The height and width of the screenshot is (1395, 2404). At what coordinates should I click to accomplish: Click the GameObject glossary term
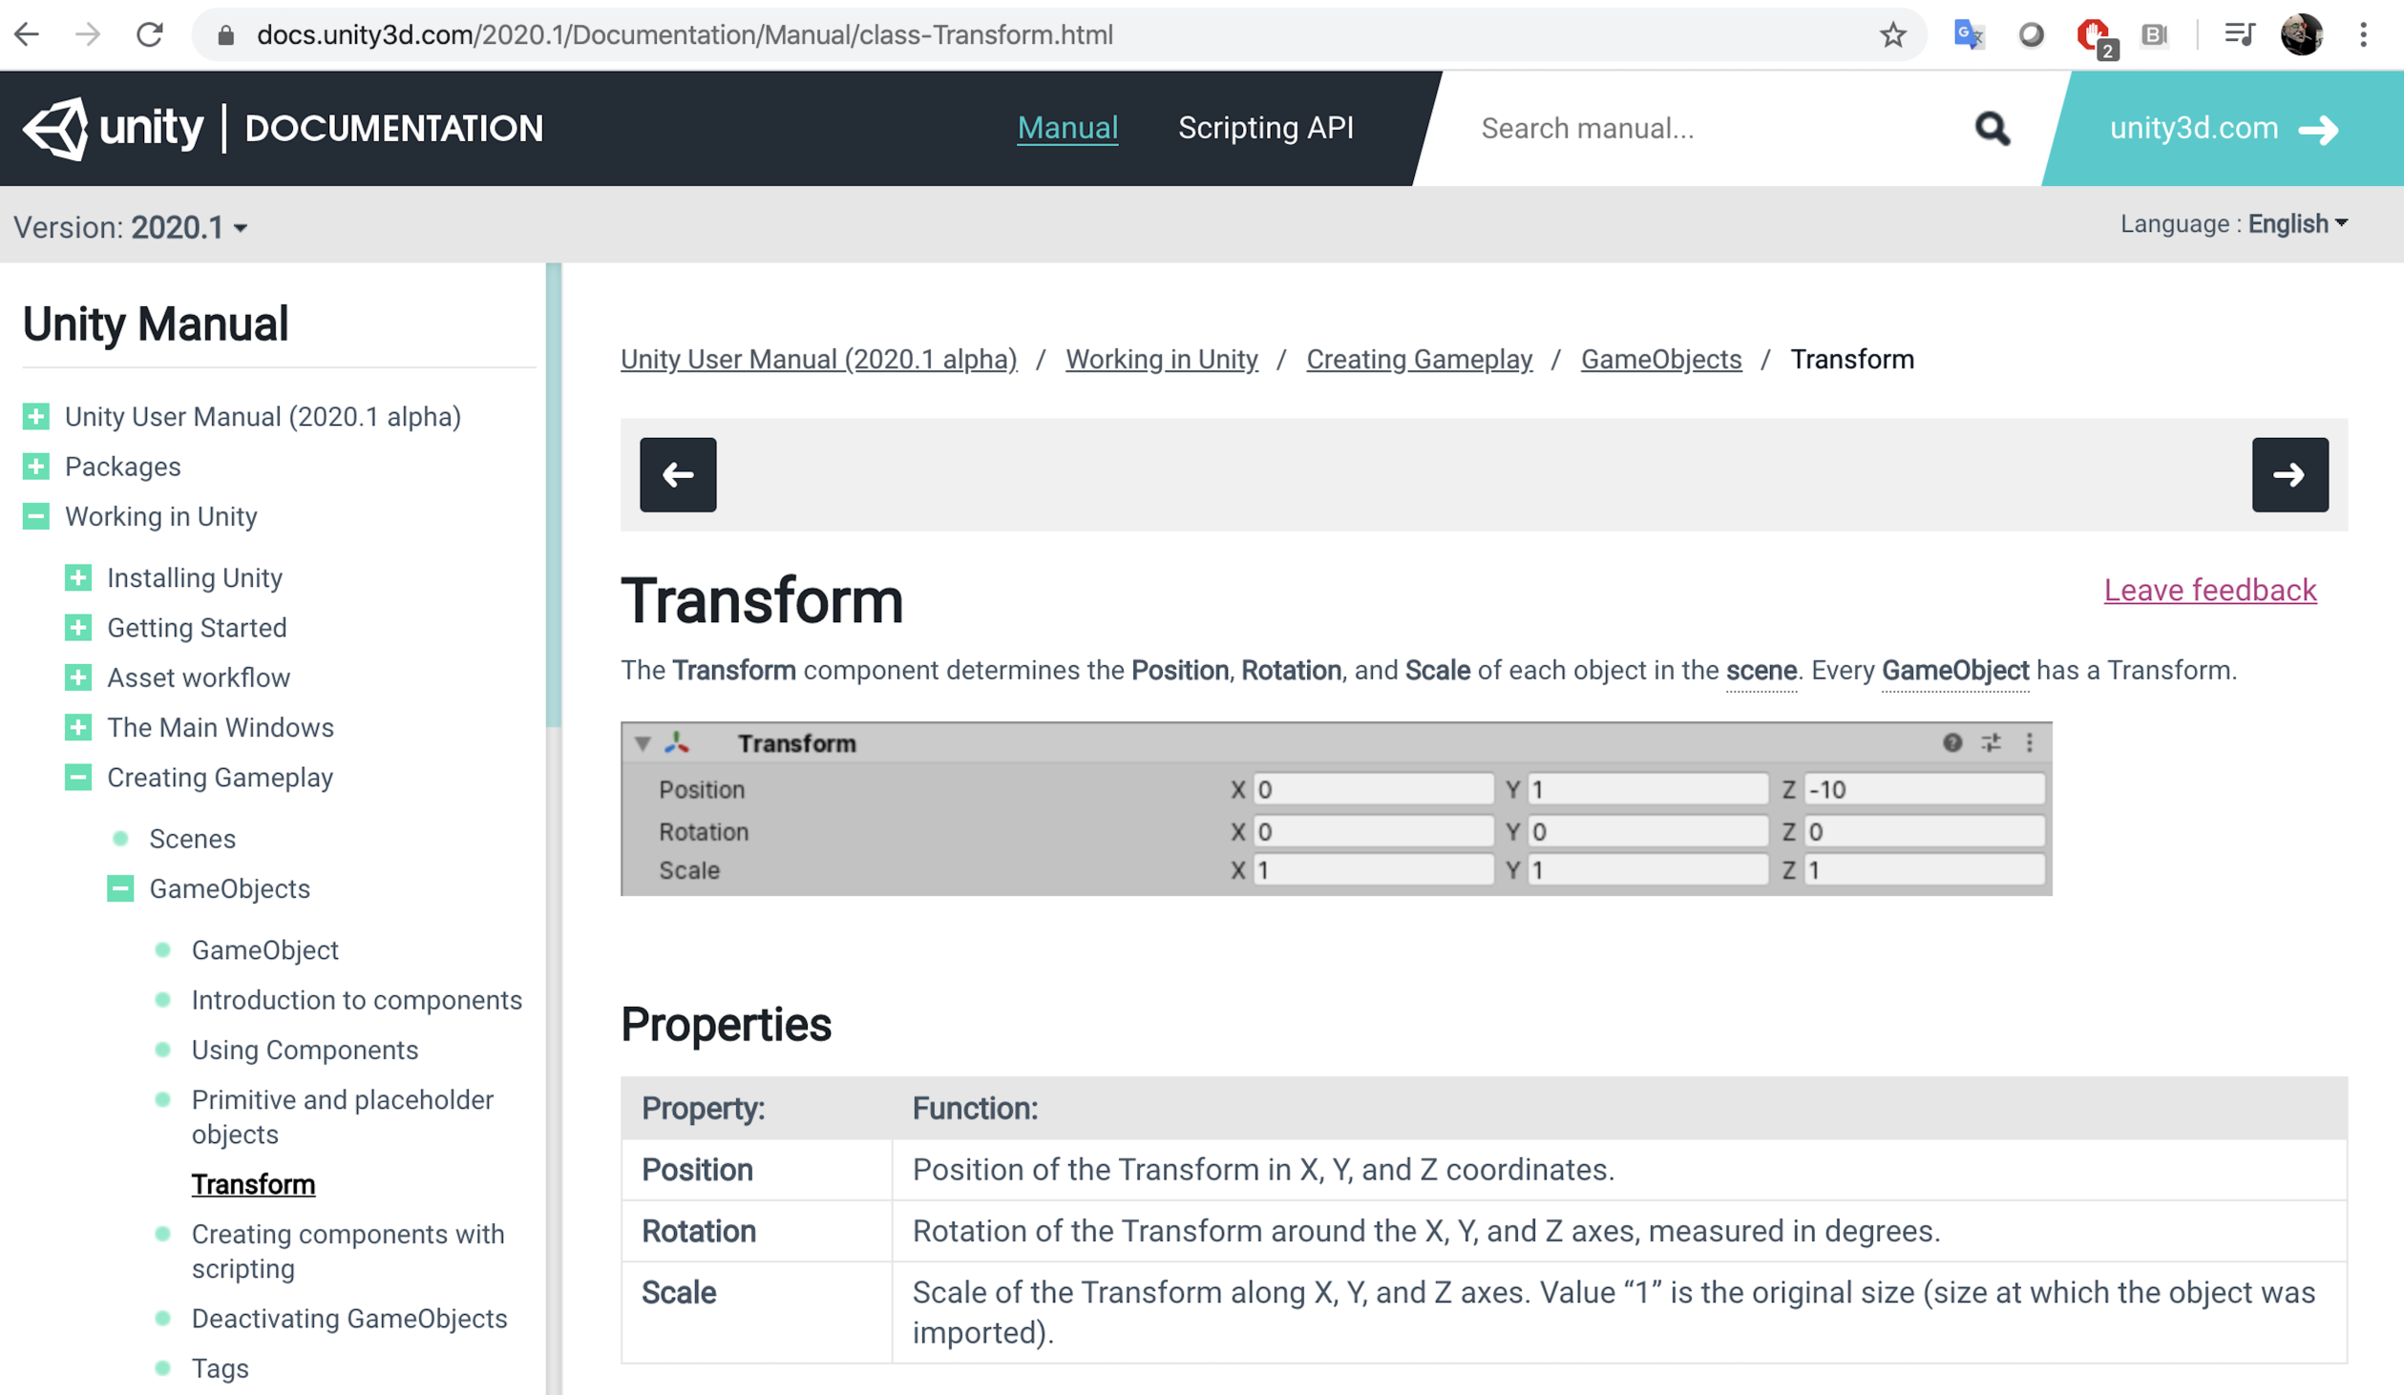point(1955,670)
